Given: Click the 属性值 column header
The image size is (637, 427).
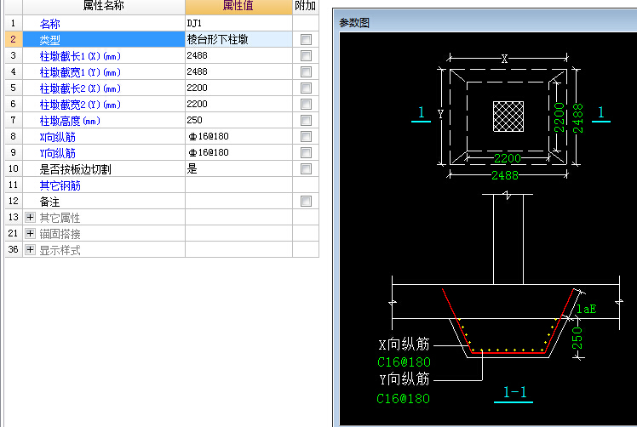Looking at the screenshot, I should click(x=238, y=7).
